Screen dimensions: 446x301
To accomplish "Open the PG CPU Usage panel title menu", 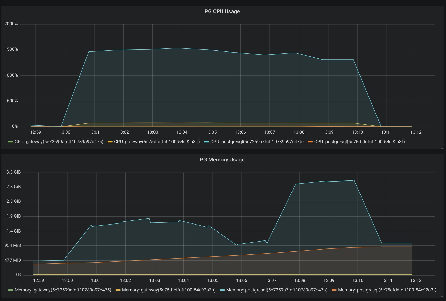I will point(222,11).
